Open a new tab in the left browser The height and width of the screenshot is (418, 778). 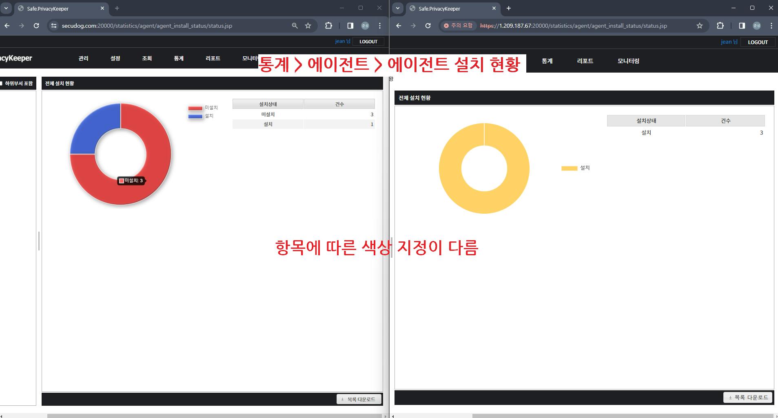click(117, 8)
